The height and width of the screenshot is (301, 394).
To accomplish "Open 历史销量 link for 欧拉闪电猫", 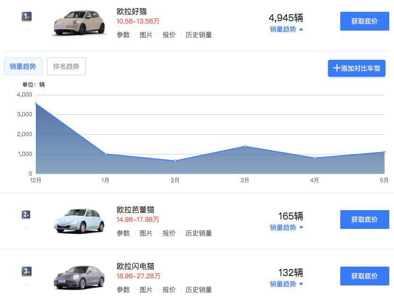I will (x=198, y=290).
